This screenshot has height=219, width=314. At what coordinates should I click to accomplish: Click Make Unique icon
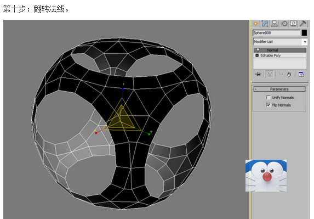(x=281, y=75)
